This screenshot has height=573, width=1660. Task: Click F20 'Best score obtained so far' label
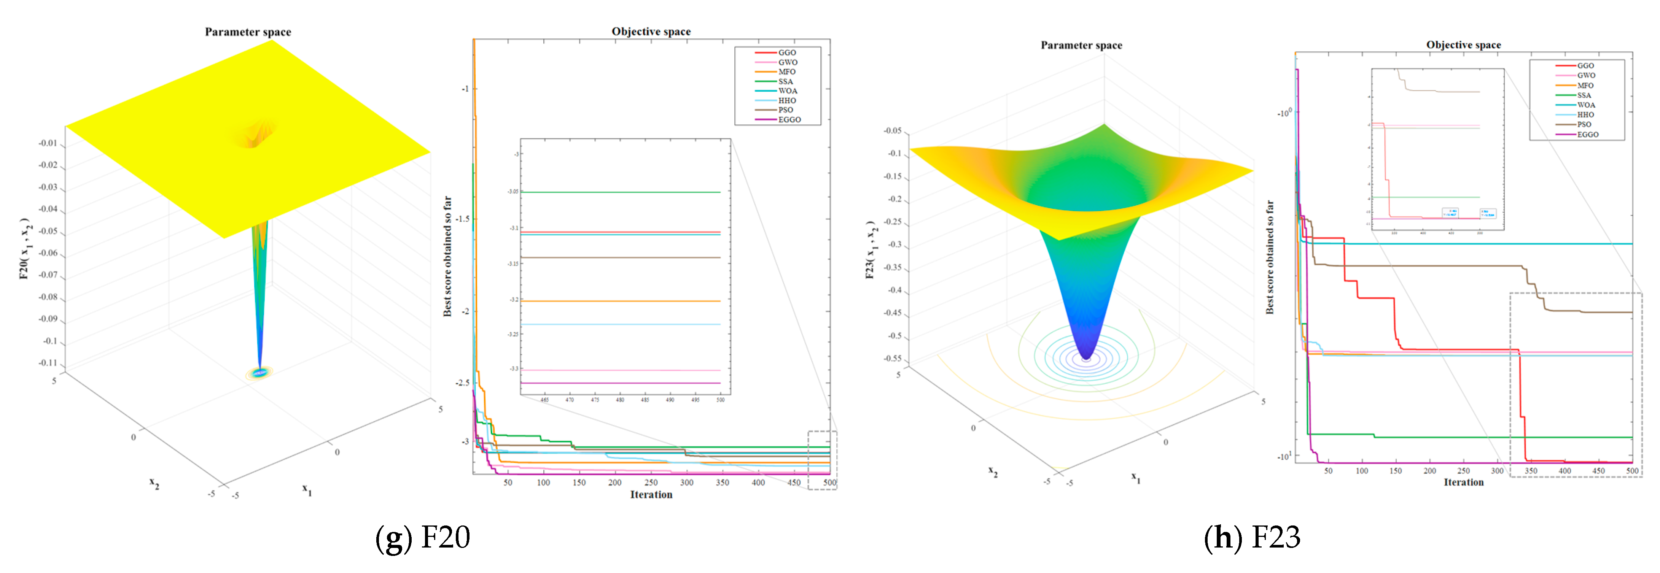[x=447, y=256]
